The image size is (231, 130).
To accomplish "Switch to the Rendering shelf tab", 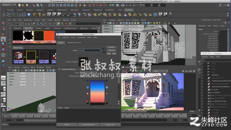I will (x=98, y=10).
